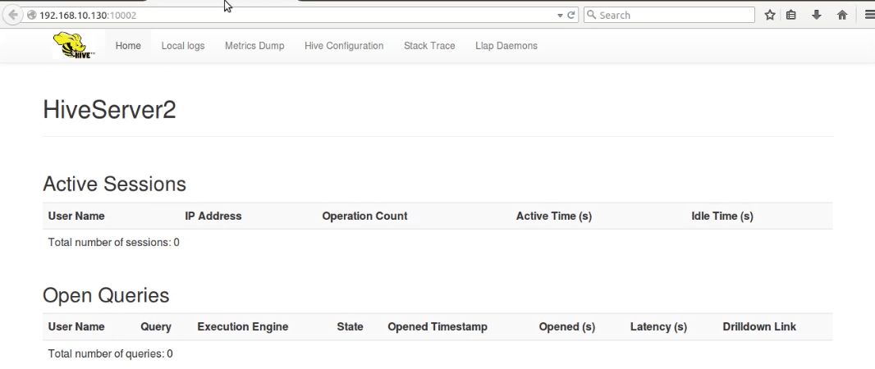Click the search magnifier icon
This screenshot has height=369, width=875.
tap(591, 15)
